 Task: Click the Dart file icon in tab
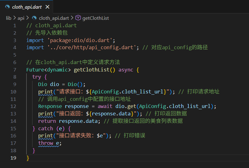click(x=7, y=7)
